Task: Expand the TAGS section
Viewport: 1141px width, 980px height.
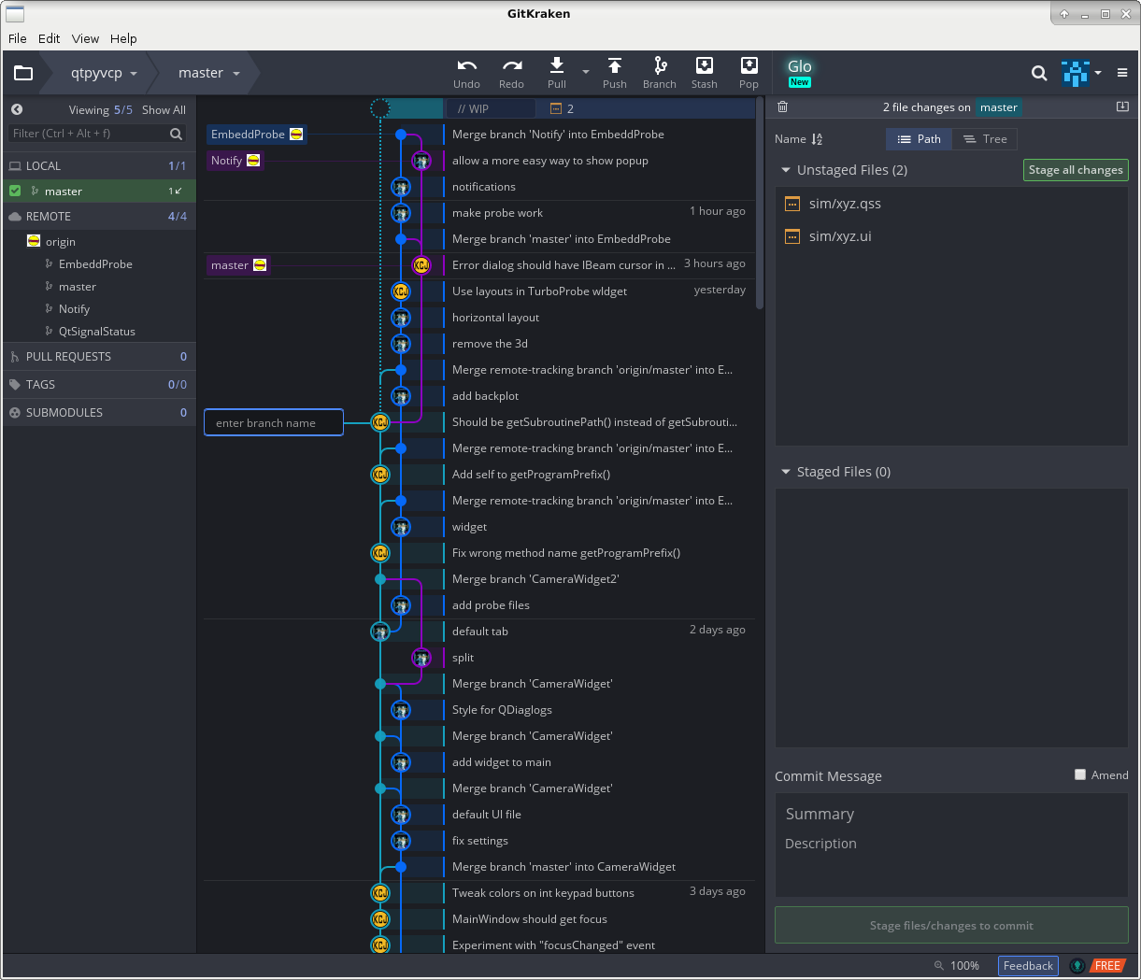Action: [x=99, y=384]
